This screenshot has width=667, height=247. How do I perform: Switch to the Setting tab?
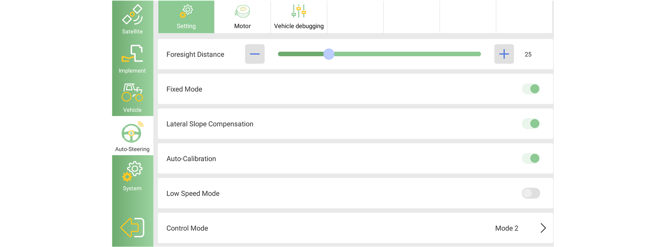point(186,17)
